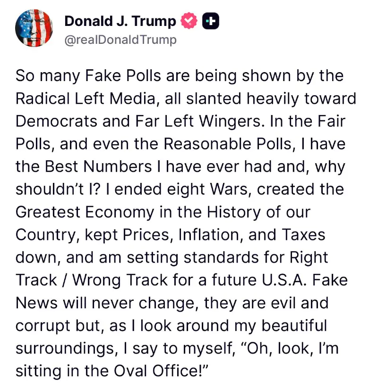Viewport: 378px width, 388px height.
Task: Open the Donald J. Trump display name
Action: [120, 21]
